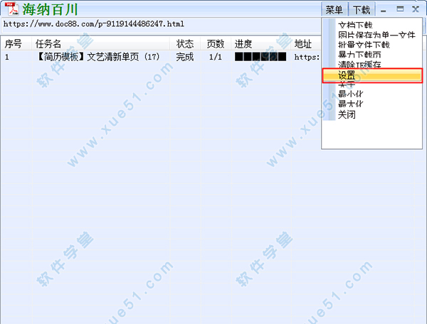This screenshot has width=427, height=324.
Task: Click the 1/1 page count cell
Action: tap(216, 57)
